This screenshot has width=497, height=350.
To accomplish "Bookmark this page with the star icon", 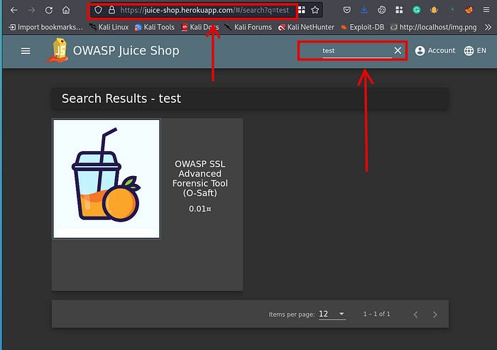I will tap(315, 10).
